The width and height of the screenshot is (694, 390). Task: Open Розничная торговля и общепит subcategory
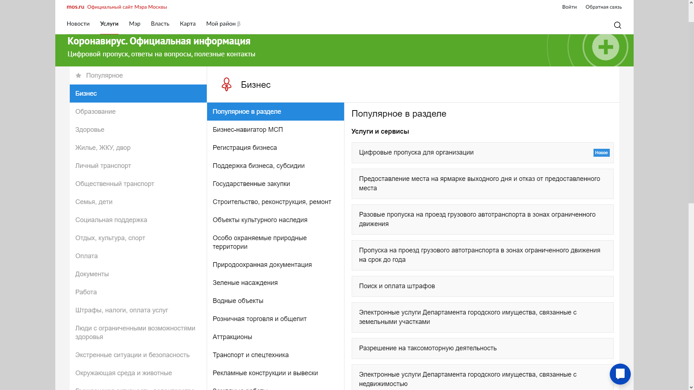275,319
